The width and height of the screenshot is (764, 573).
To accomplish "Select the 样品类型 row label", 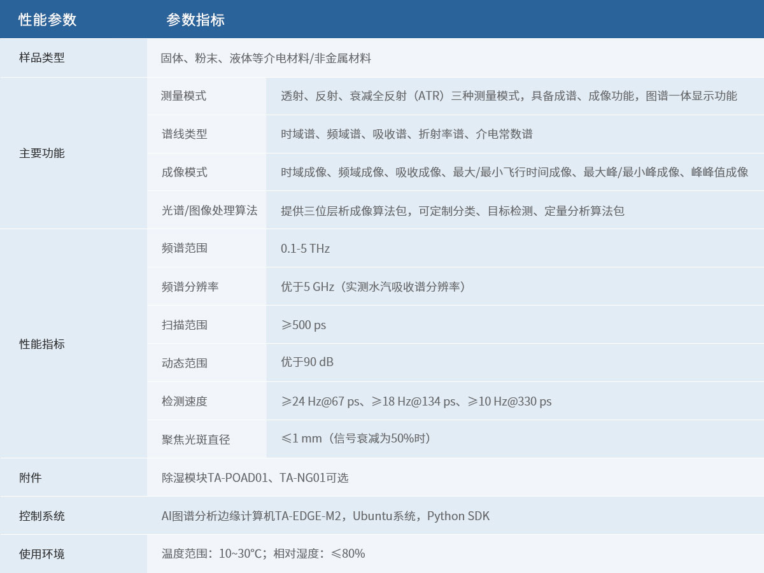I will click(42, 58).
